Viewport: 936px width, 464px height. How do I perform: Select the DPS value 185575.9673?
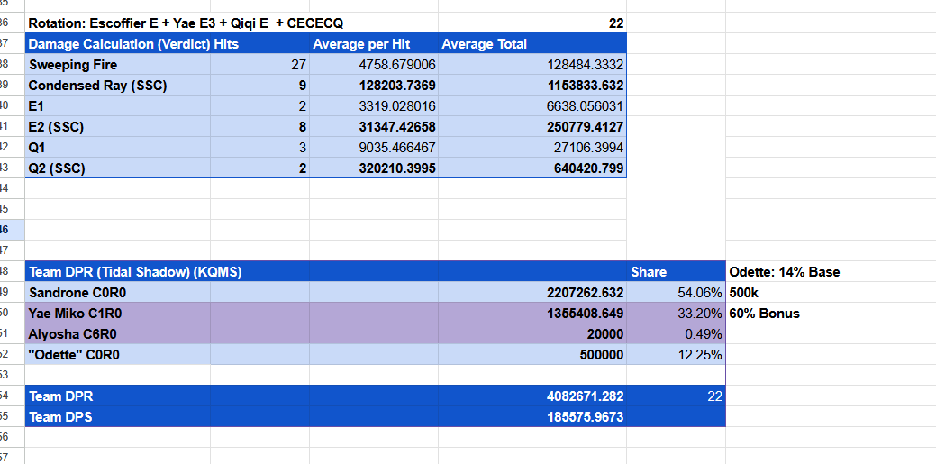tap(532, 416)
